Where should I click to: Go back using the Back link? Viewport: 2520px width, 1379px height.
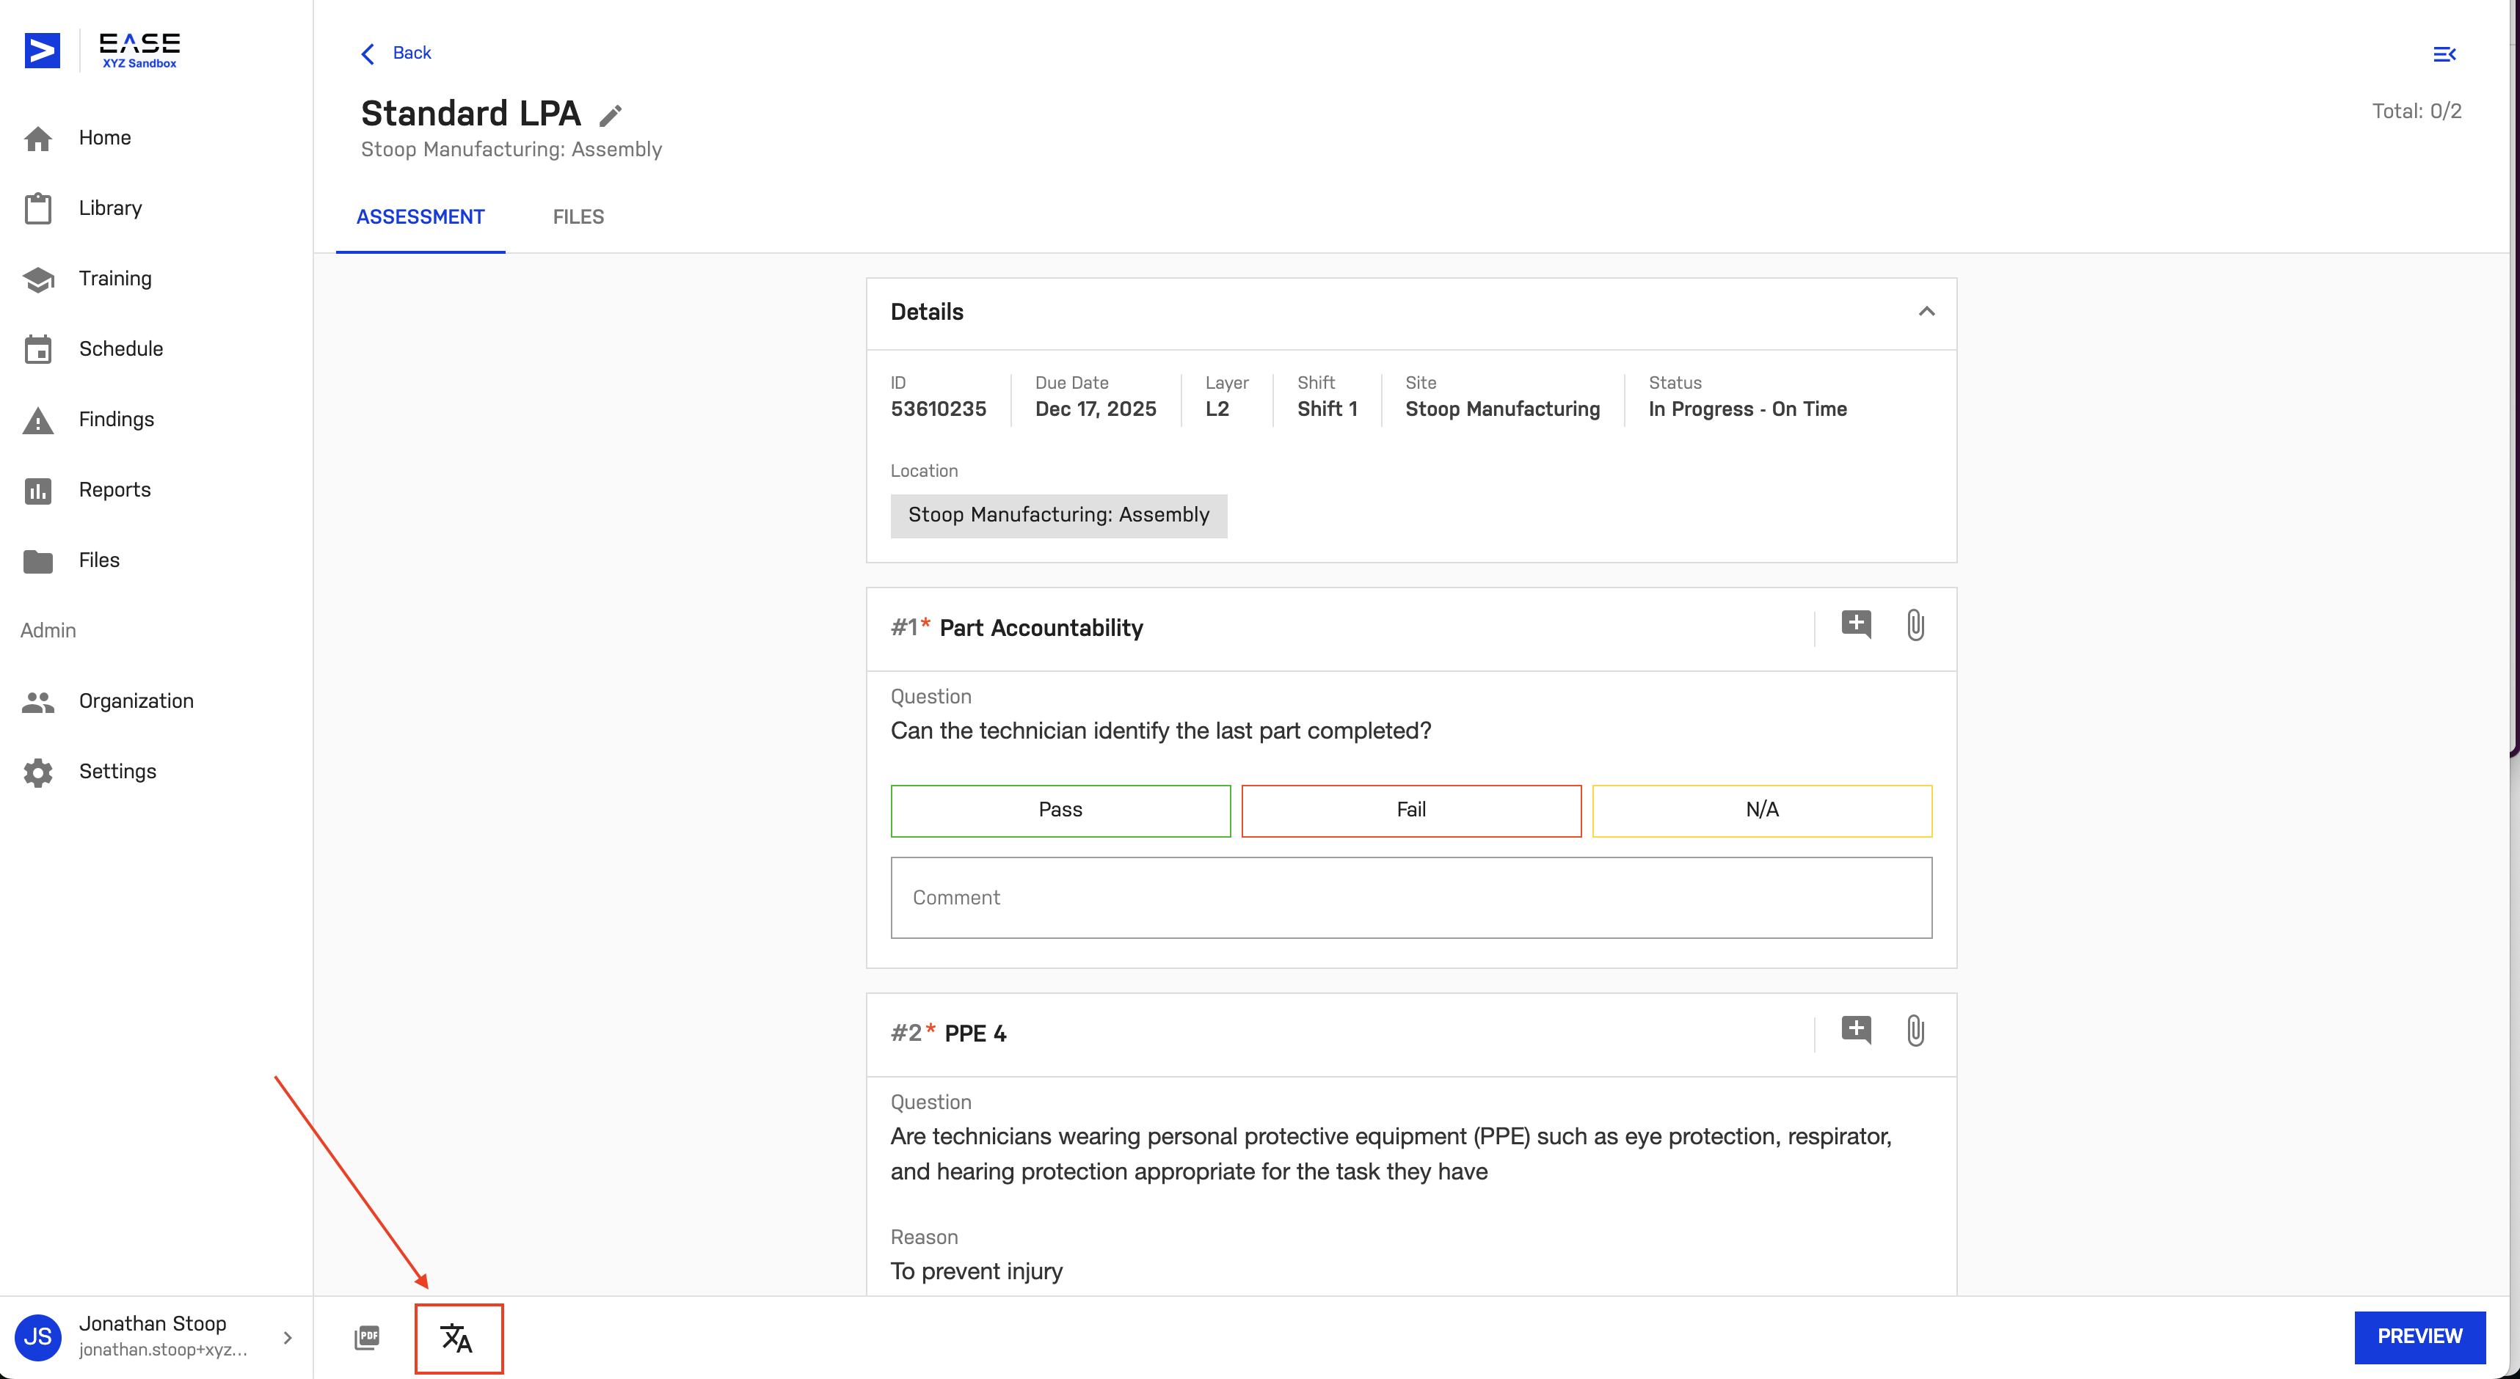pyautogui.click(x=396, y=53)
